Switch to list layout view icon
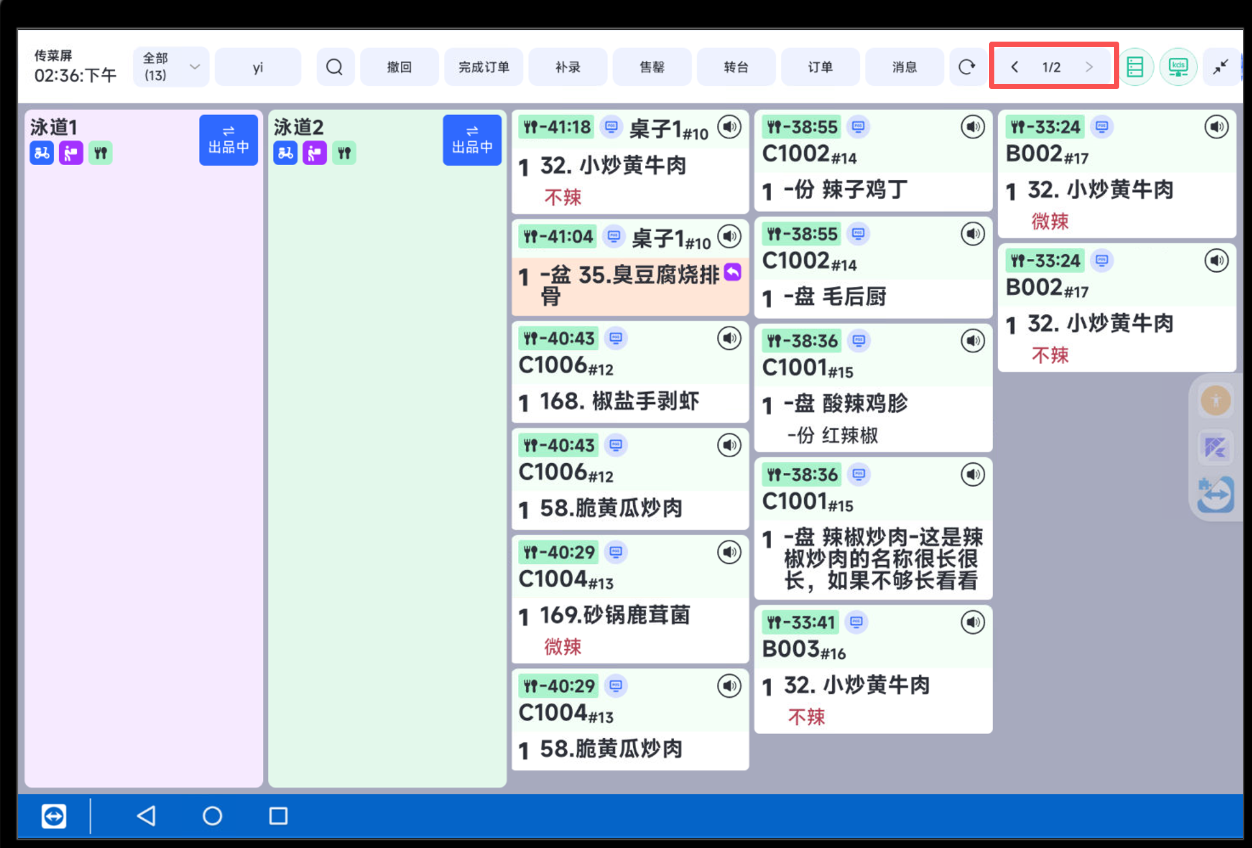 pos(1135,67)
